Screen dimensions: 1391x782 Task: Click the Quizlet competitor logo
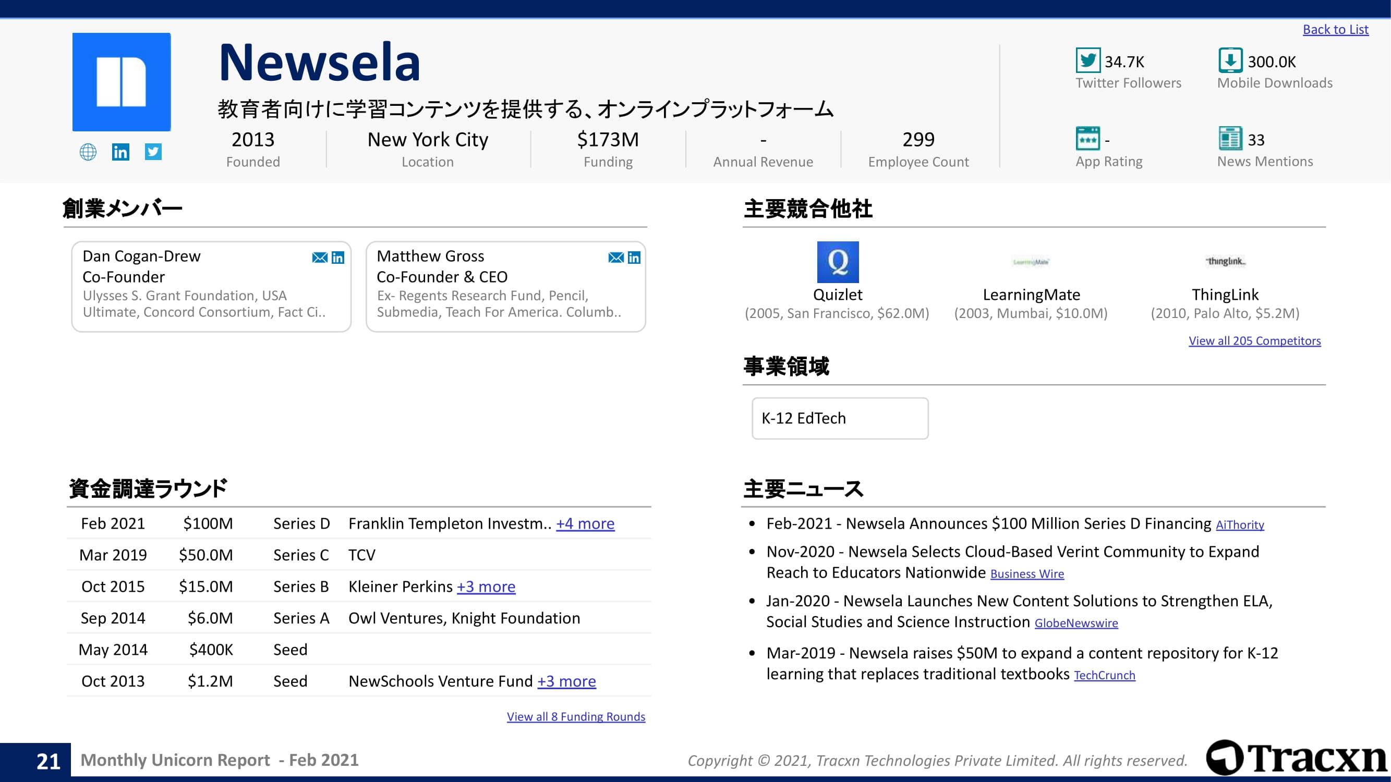[838, 262]
